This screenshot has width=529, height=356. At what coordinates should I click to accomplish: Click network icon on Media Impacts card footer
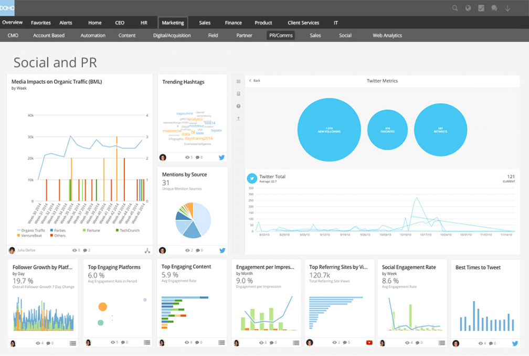(x=147, y=251)
